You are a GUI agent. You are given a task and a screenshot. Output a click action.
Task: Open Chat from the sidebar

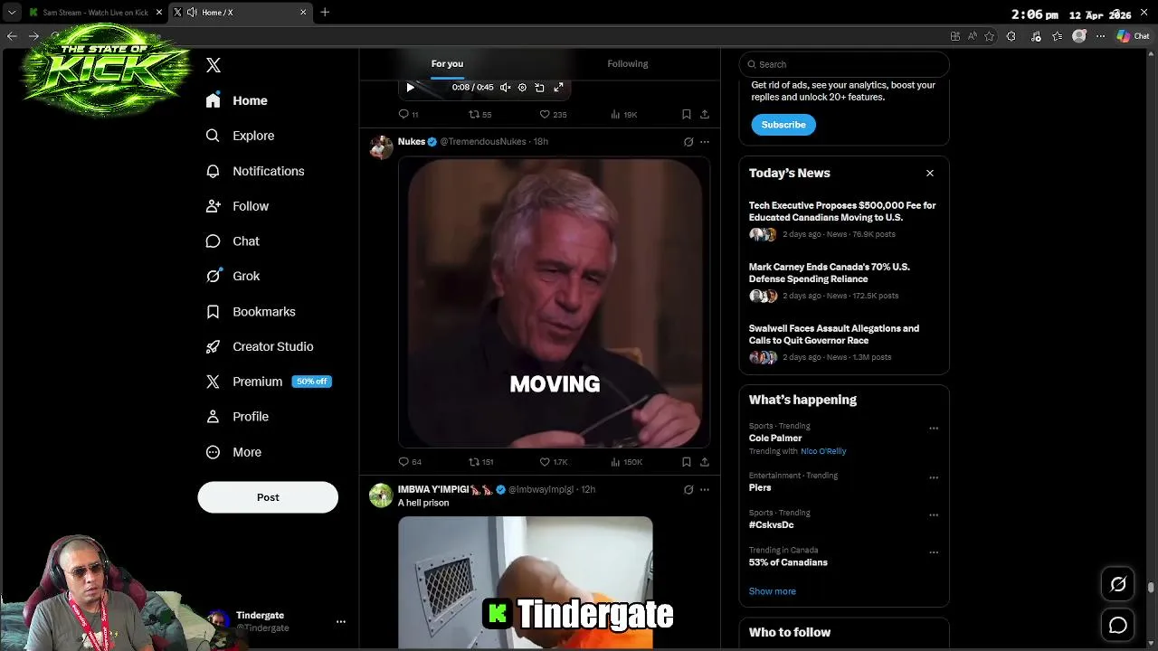[x=233, y=241]
